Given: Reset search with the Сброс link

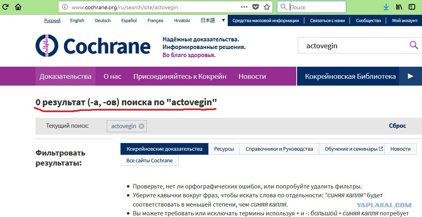Looking at the screenshot, I should (x=397, y=126).
